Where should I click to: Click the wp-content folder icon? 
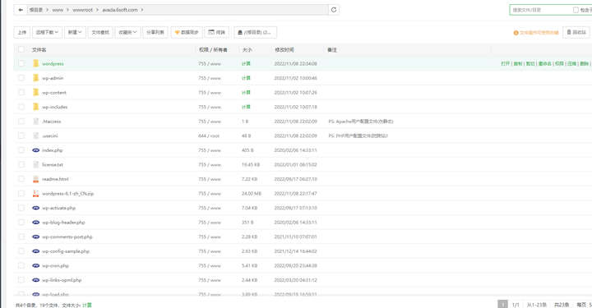point(36,92)
